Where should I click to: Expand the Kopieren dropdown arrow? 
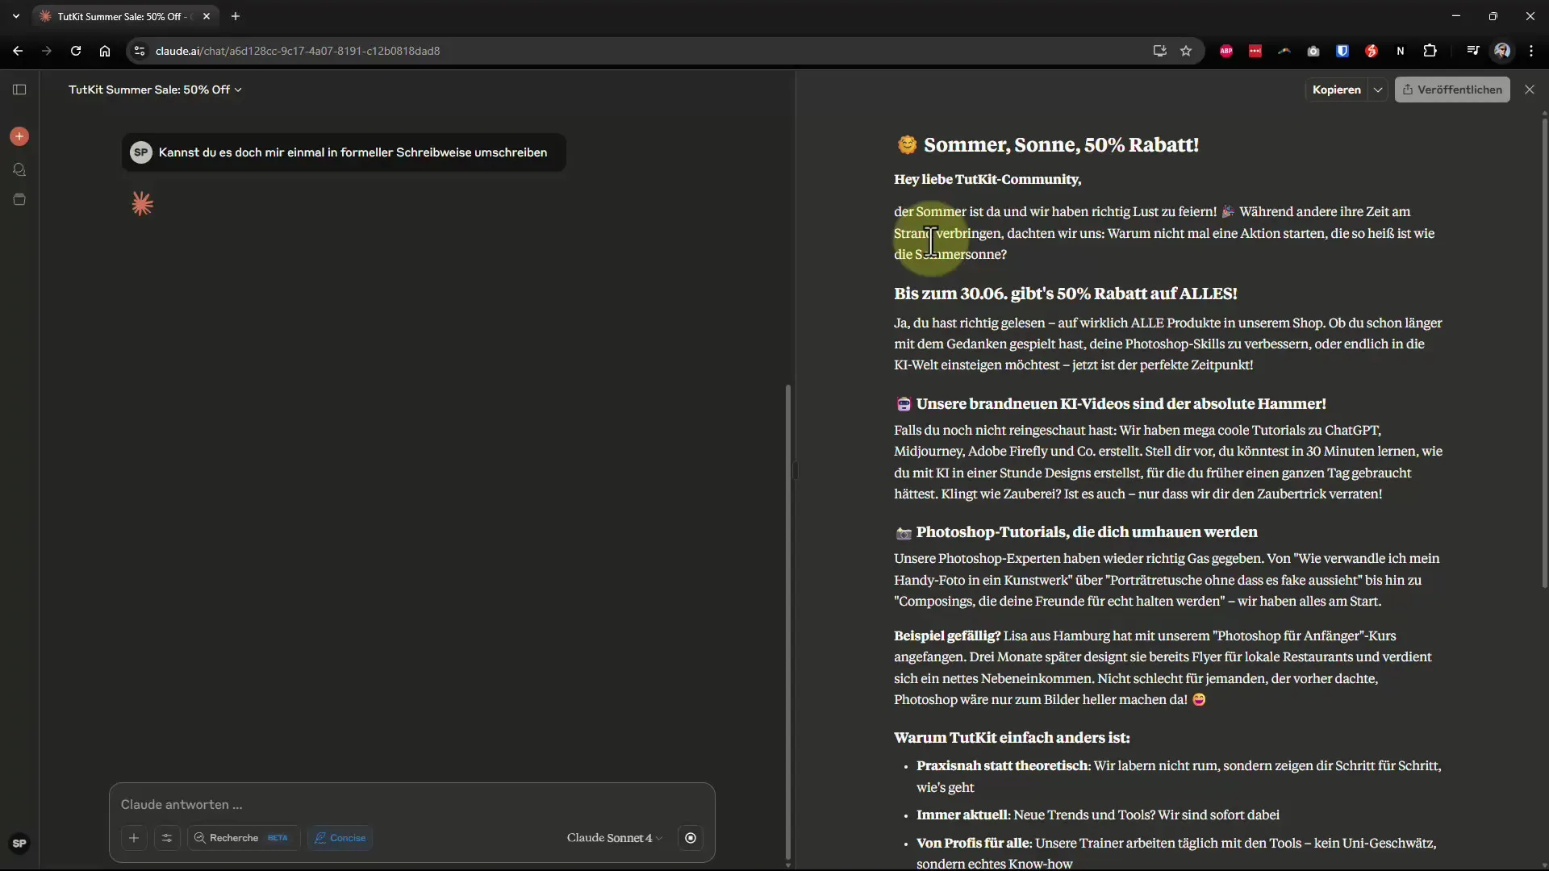(x=1378, y=90)
